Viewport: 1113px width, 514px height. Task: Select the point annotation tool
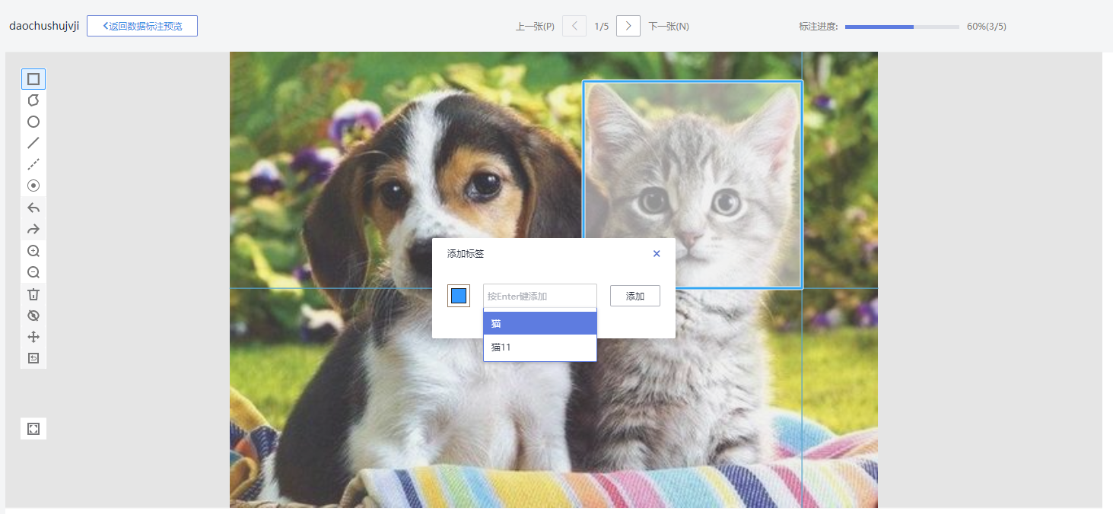click(x=33, y=186)
